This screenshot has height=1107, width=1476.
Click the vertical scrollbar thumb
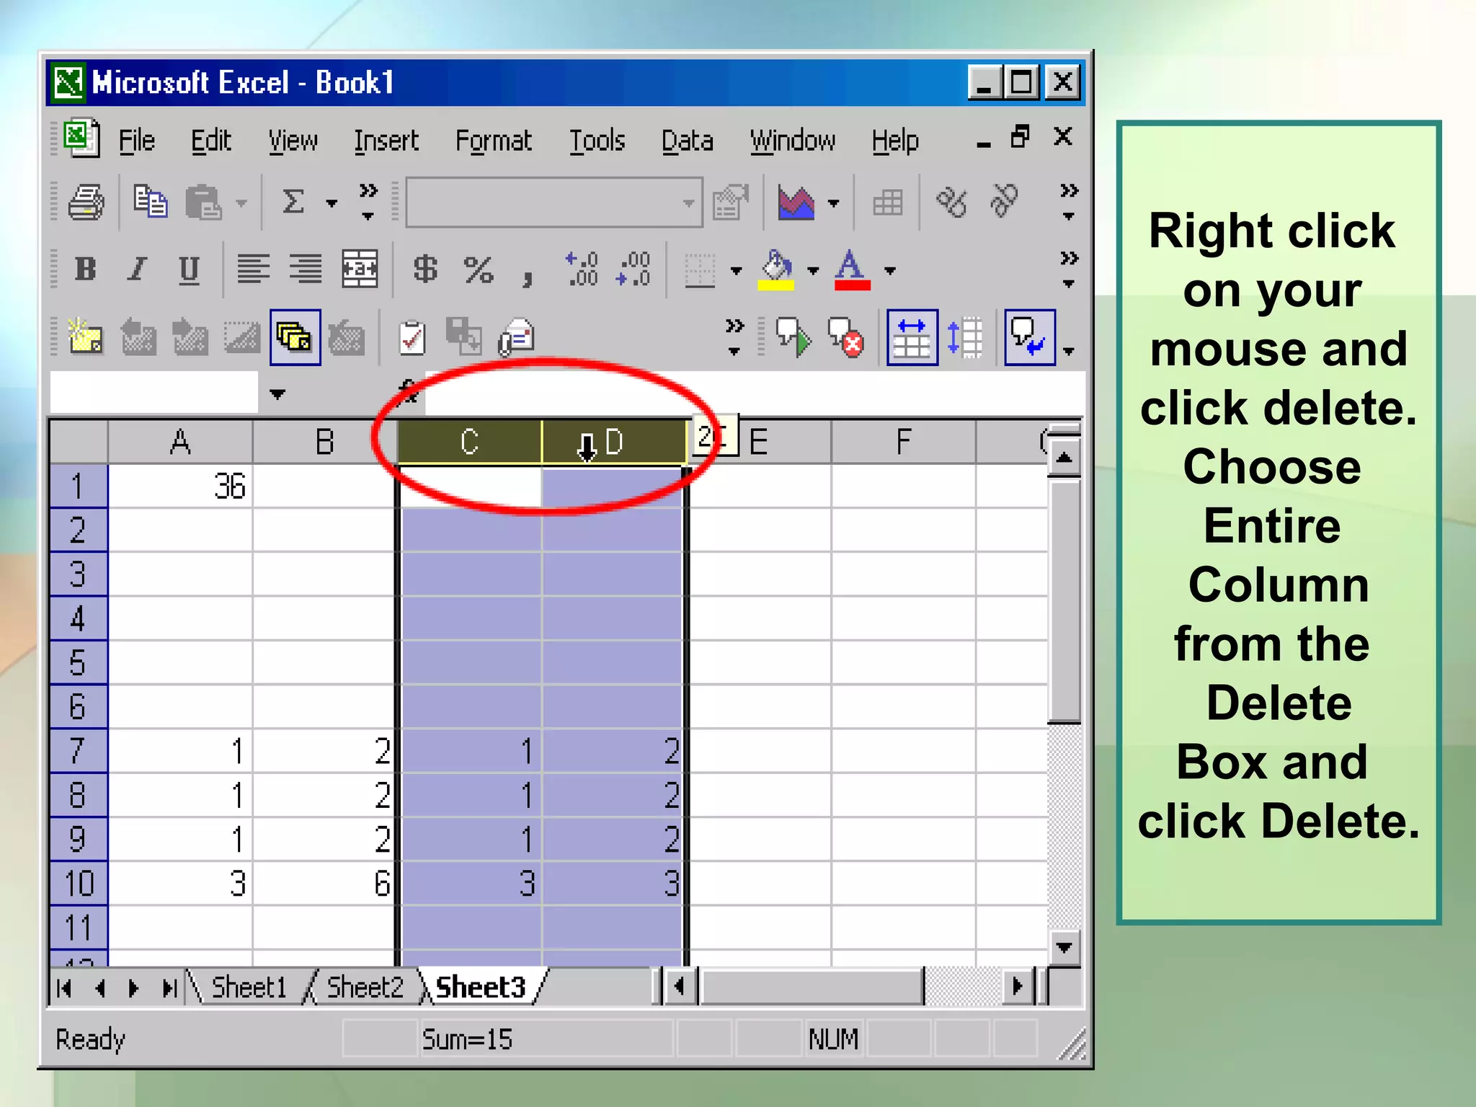coord(1064,602)
